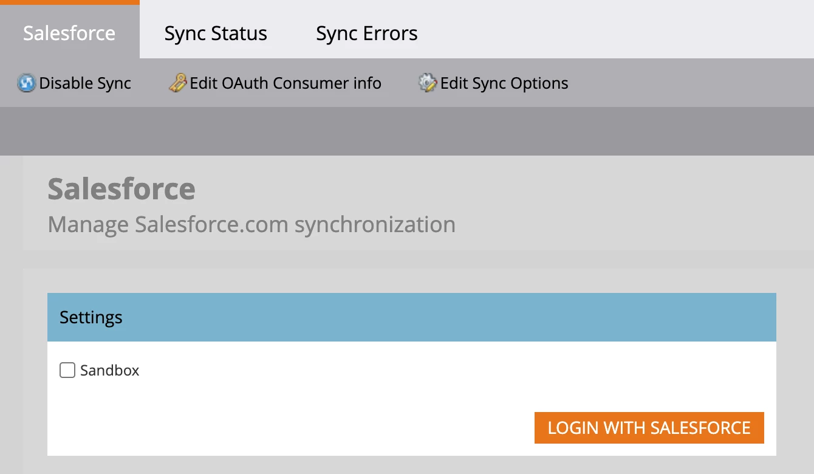Click the Disable Sync globe icon
The width and height of the screenshot is (814, 474).
[26, 83]
